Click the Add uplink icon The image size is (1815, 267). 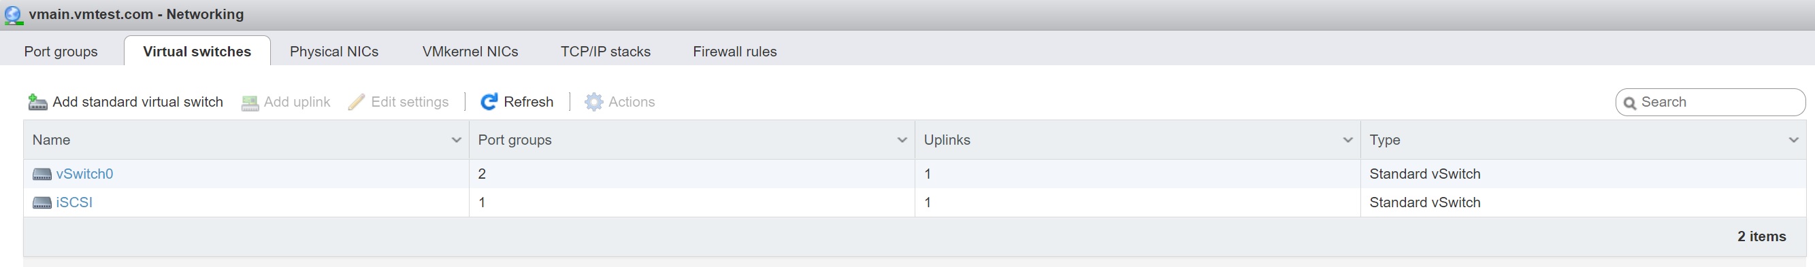coord(250,103)
